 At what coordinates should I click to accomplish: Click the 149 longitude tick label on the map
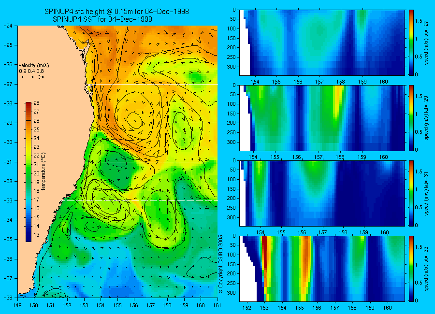17,305
